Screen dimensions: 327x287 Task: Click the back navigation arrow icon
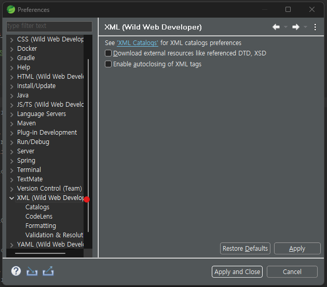(276, 27)
